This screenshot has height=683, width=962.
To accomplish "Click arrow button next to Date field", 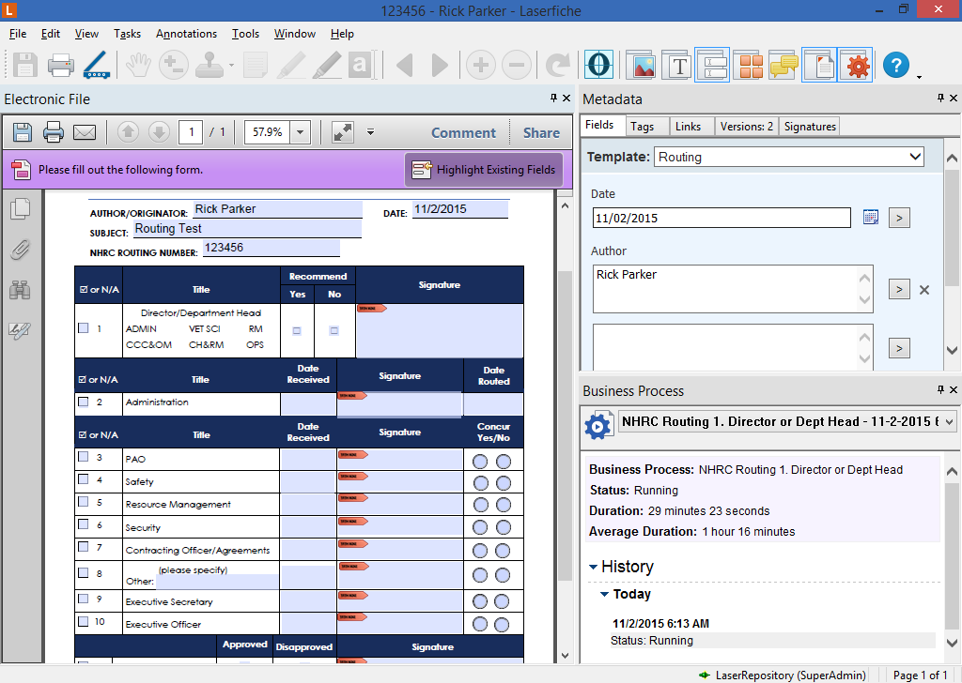I will pos(899,218).
